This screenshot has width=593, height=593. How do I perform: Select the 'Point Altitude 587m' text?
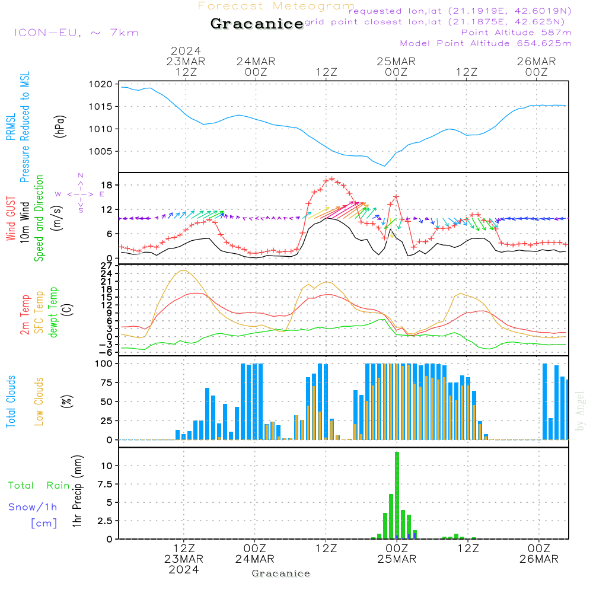pos(517,33)
